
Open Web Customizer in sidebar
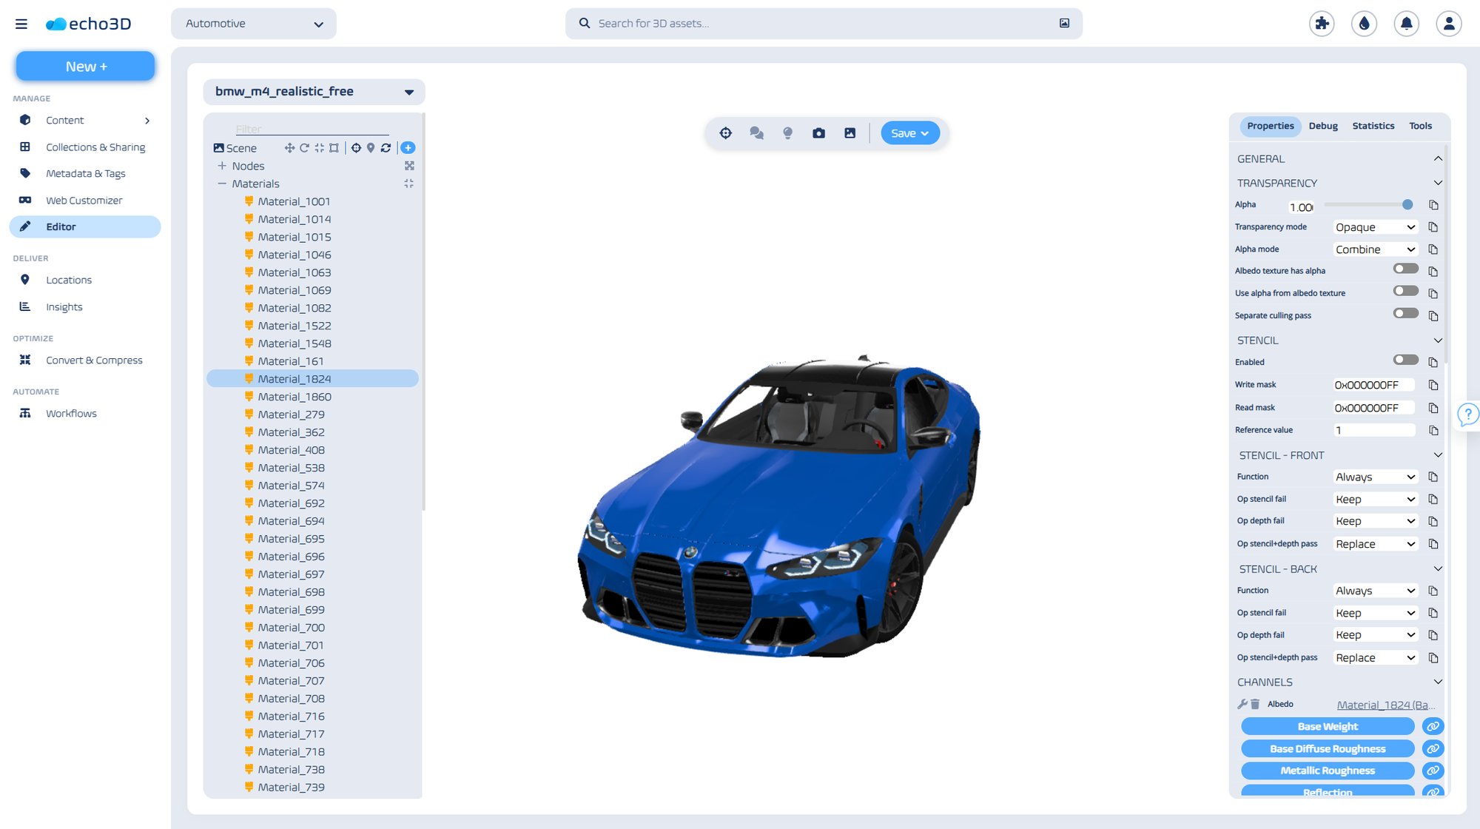[85, 201]
